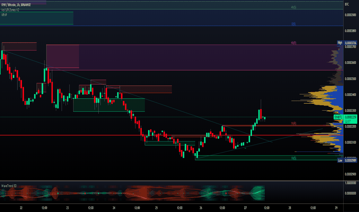
Task: Click the 0.00000000 WaveTrend scale value
Action: (x=350, y=193)
